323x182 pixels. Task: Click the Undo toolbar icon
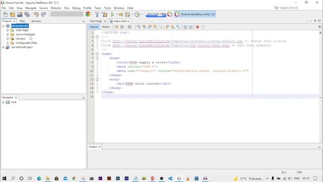click(36, 14)
